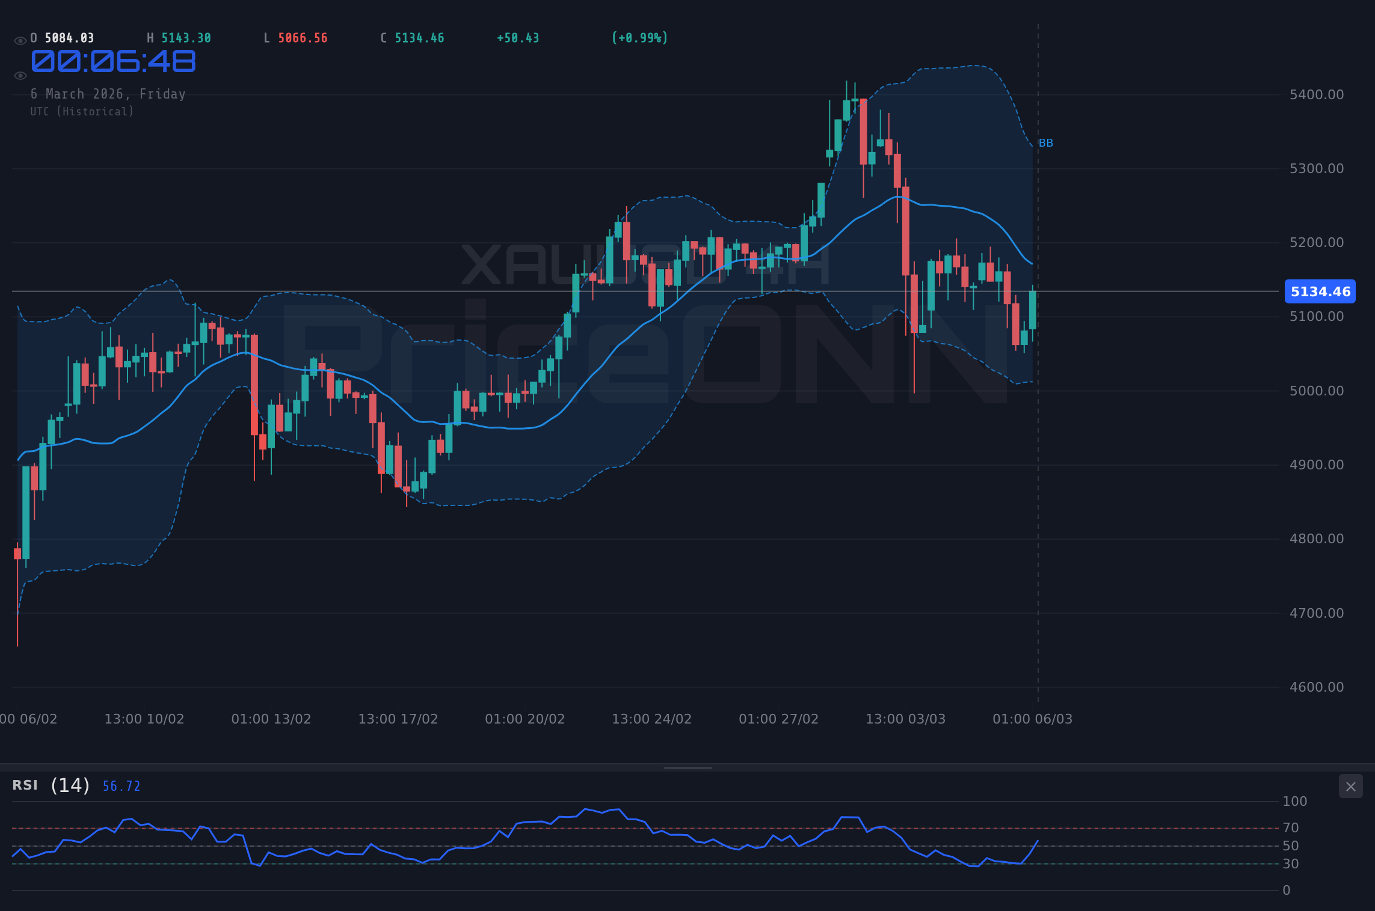This screenshot has width=1375, height=911.
Task: Close the RSI indicator panel
Action: point(1350,786)
